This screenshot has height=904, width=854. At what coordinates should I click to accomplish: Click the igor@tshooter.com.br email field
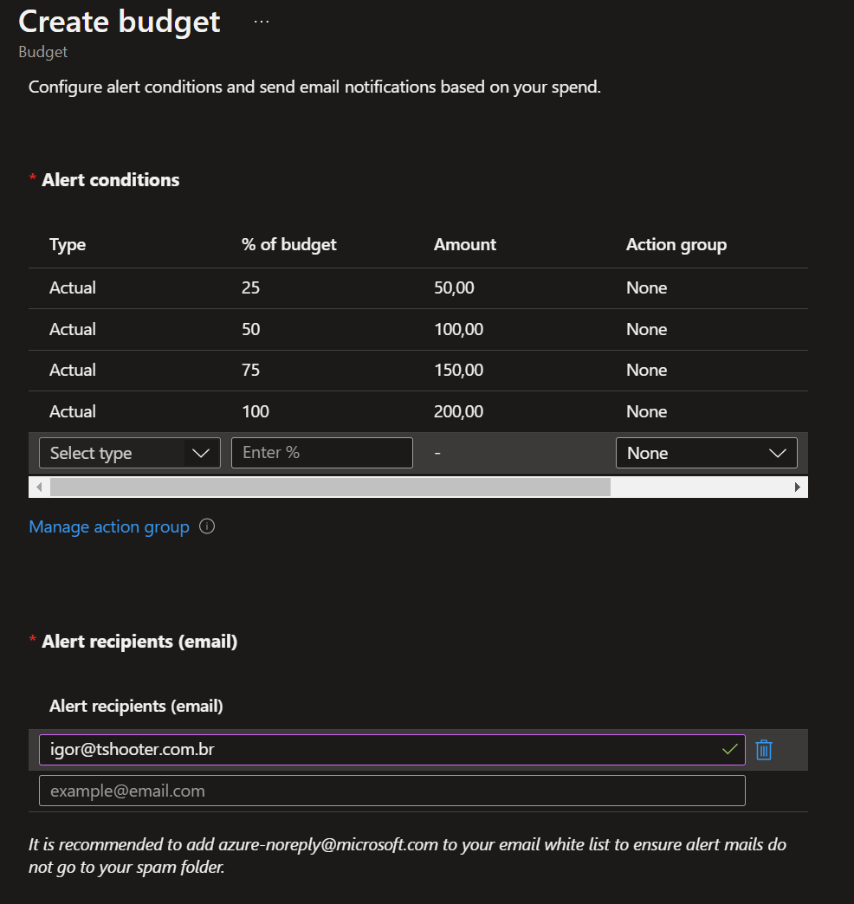tap(392, 750)
